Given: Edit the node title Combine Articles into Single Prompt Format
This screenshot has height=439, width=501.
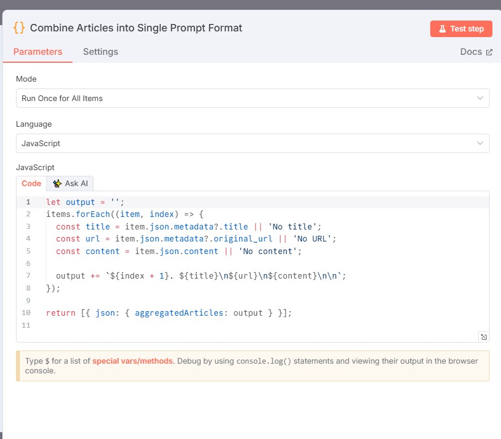Looking at the screenshot, I should tap(136, 28).
